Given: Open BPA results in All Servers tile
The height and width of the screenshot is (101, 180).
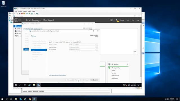Looking at the screenshot, I should [115, 78].
